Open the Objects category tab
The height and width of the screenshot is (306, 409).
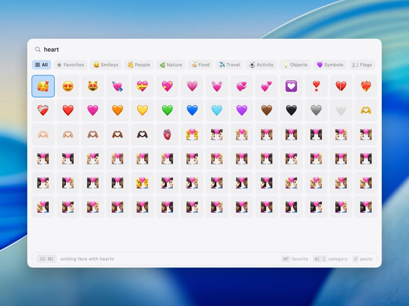click(x=295, y=65)
